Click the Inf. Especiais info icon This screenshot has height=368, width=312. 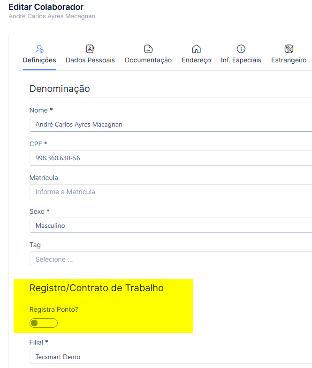tap(241, 49)
